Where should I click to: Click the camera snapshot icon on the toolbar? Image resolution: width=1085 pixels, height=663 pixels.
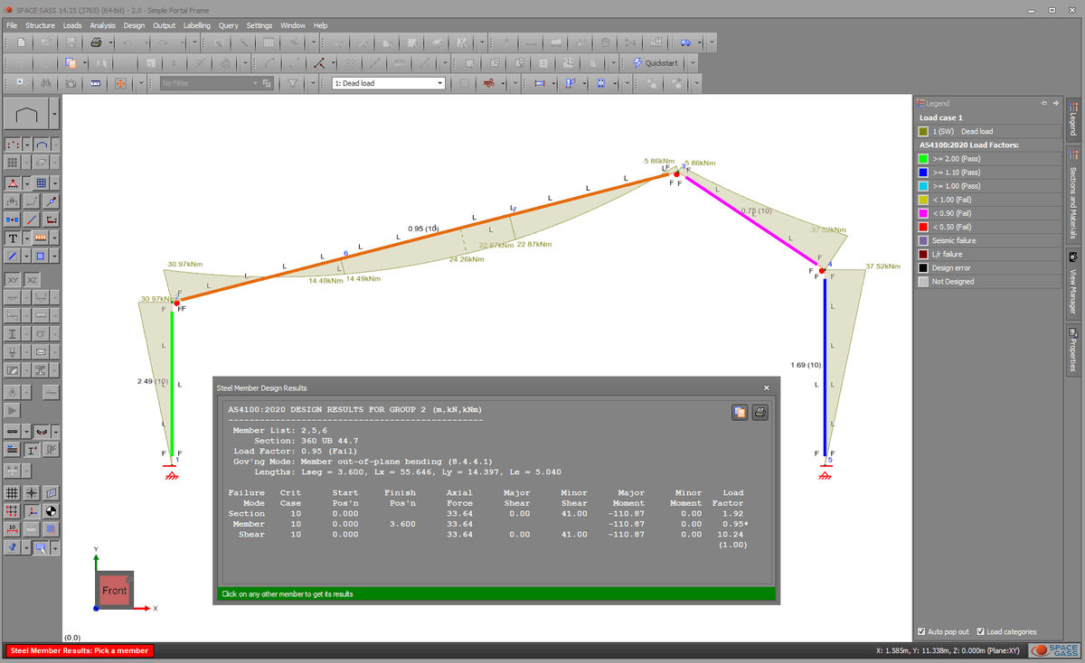point(70,82)
